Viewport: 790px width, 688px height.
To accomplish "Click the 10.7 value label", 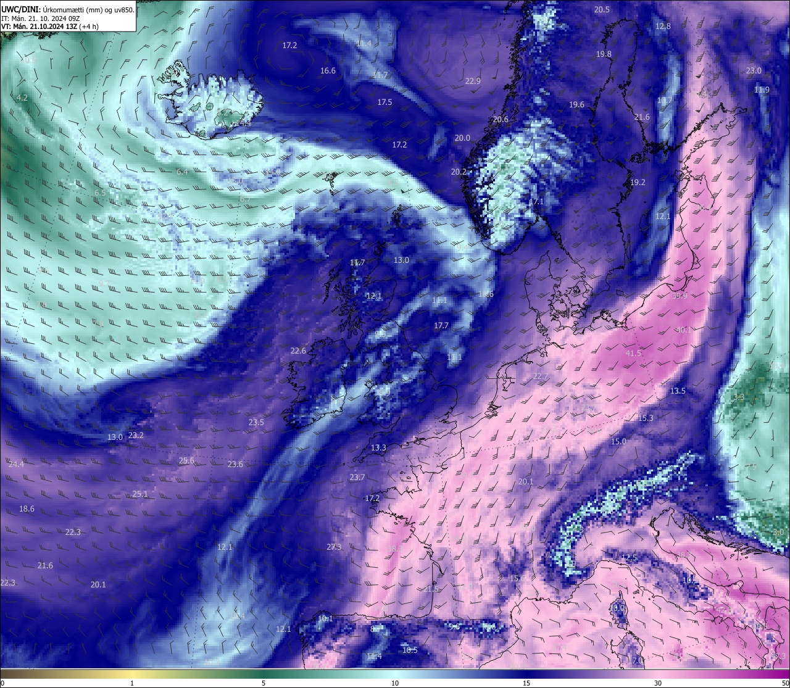I will point(665,100).
